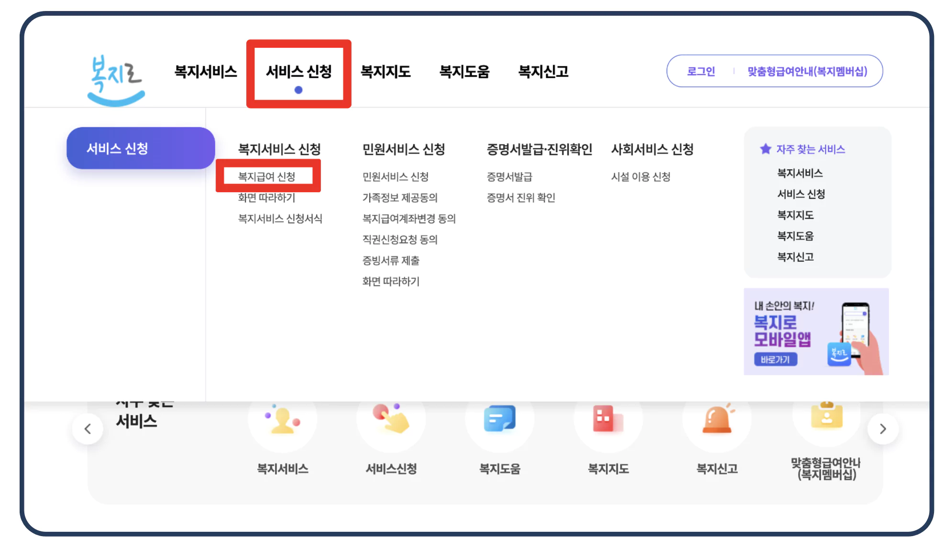
Task: Click the 복지지도 label in carousel
Action: coord(608,469)
